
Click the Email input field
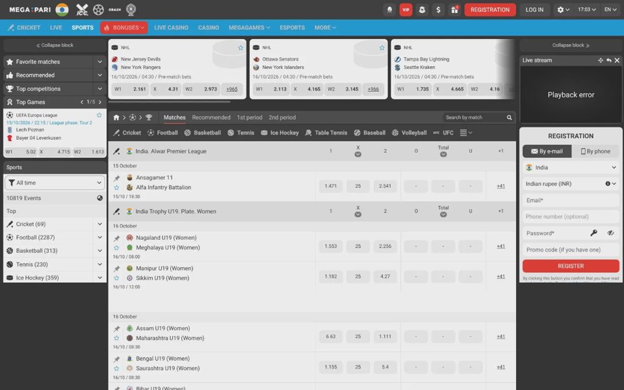point(571,200)
